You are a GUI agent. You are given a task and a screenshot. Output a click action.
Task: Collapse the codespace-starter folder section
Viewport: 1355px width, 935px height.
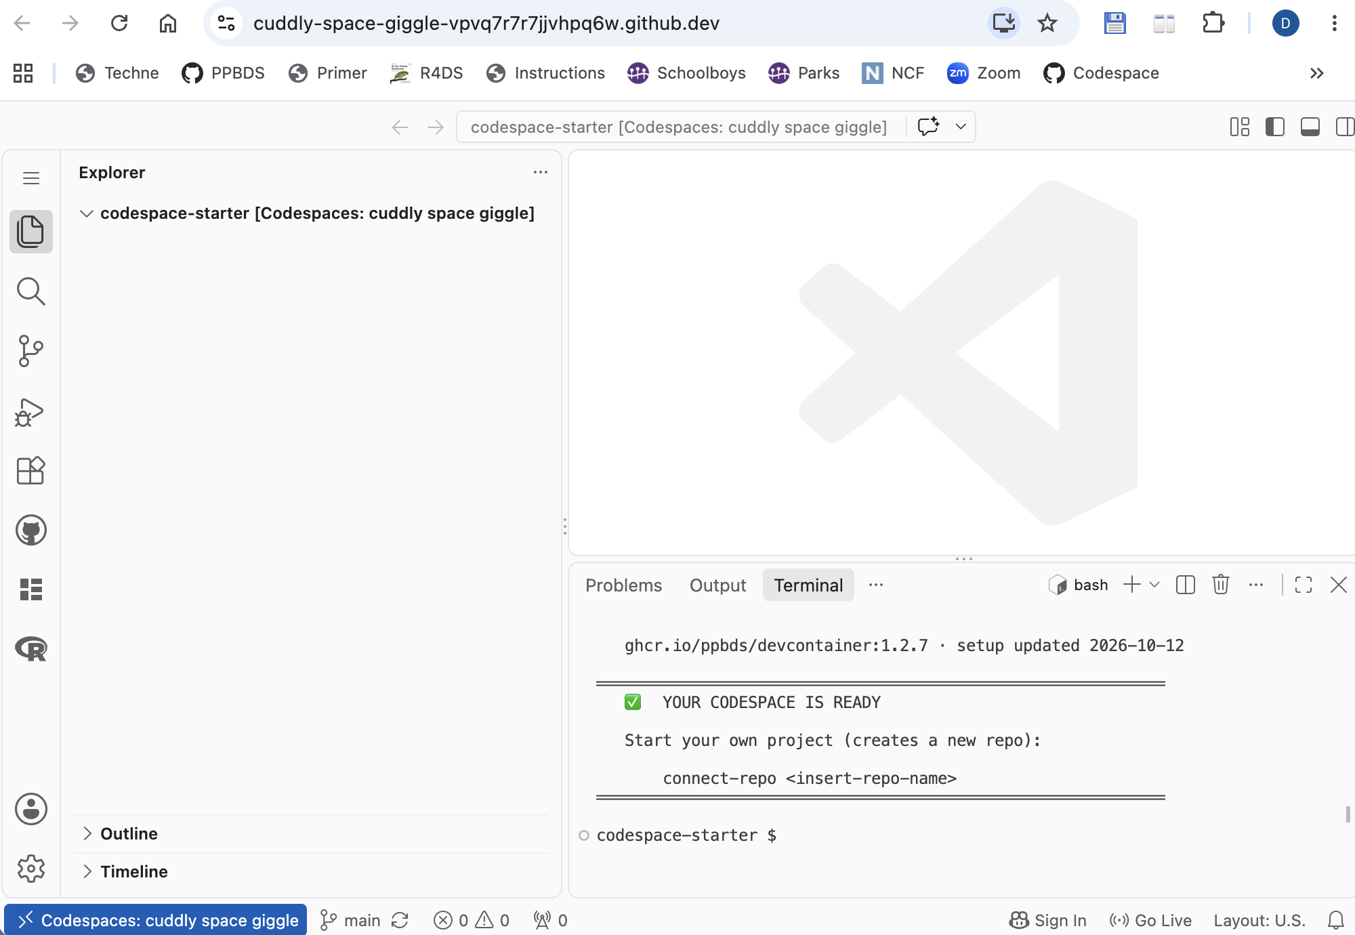(86, 213)
